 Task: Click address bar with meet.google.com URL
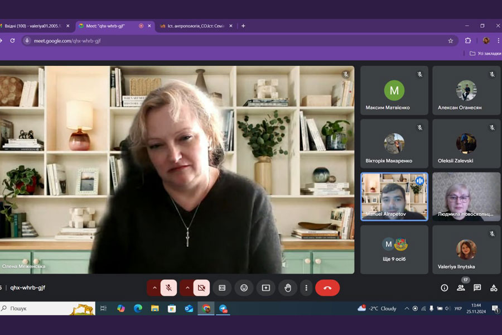click(x=239, y=41)
